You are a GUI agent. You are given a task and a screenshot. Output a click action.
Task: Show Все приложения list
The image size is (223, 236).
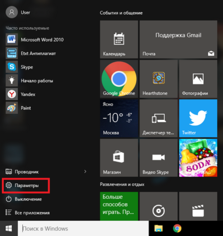tap(27, 213)
